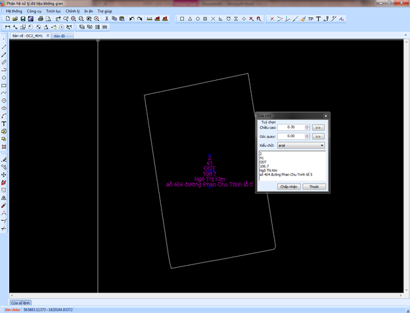410x313 pixels.
Task: Select the rectangle draw tool in sidebar
Action: click(x=4, y=85)
